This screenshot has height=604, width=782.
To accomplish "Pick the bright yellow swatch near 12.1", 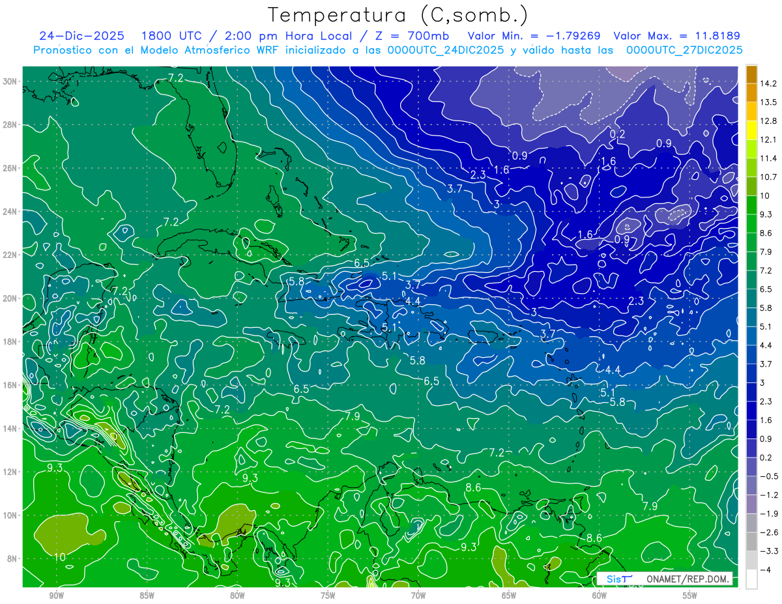I will (x=751, y=130).
